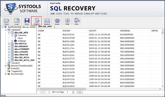Select dbo.AR_APS tree item
This screenshot has height=97, width=165.
pos(21,33)
